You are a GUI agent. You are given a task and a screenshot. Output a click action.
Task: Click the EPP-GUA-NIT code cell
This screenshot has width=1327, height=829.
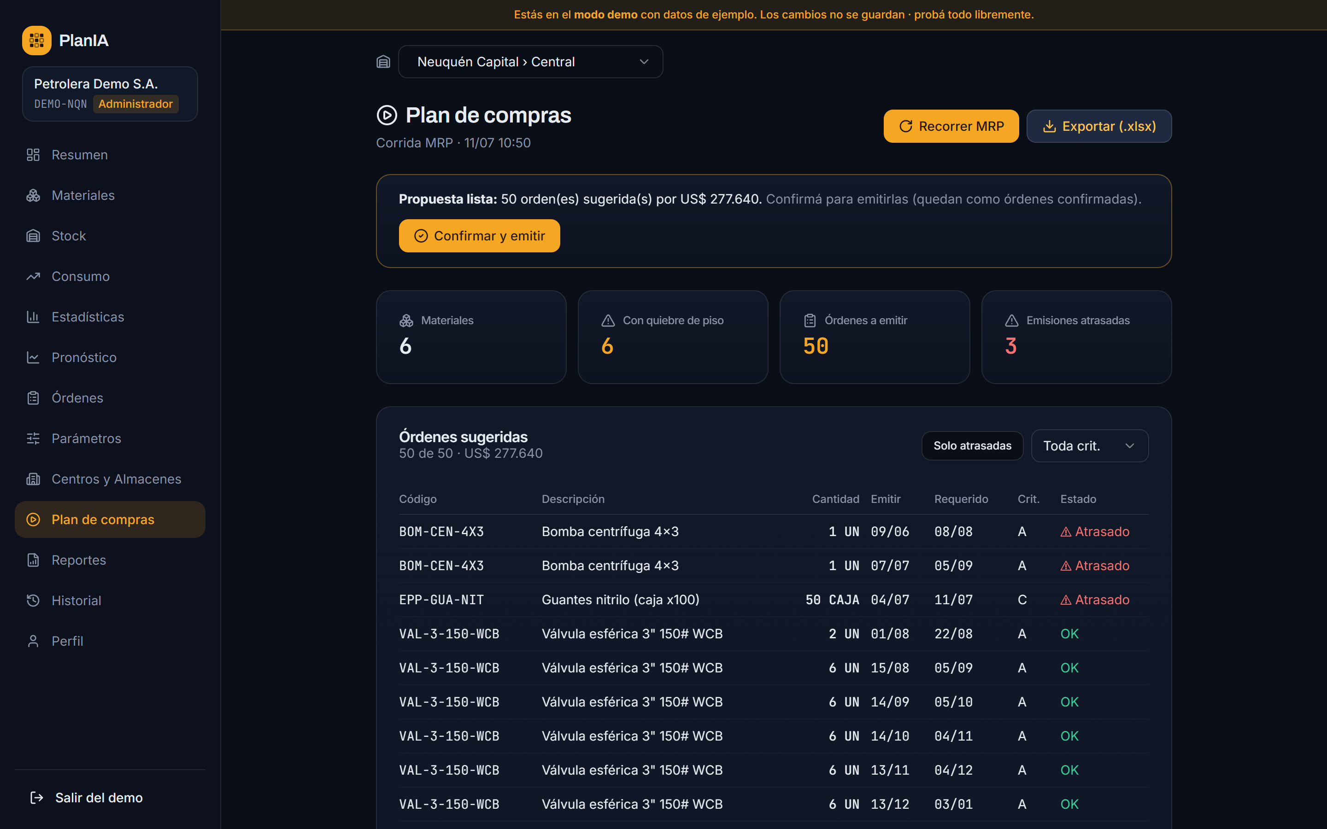[441, 600]
